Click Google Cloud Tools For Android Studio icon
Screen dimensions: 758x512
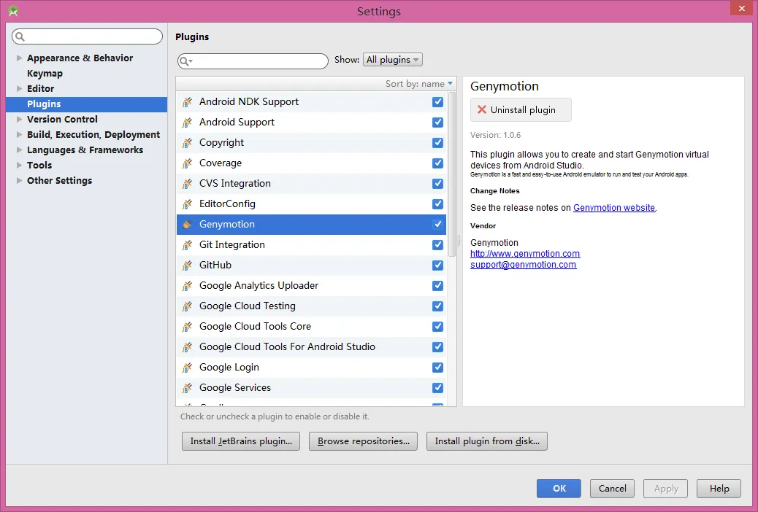pos(187,347)
